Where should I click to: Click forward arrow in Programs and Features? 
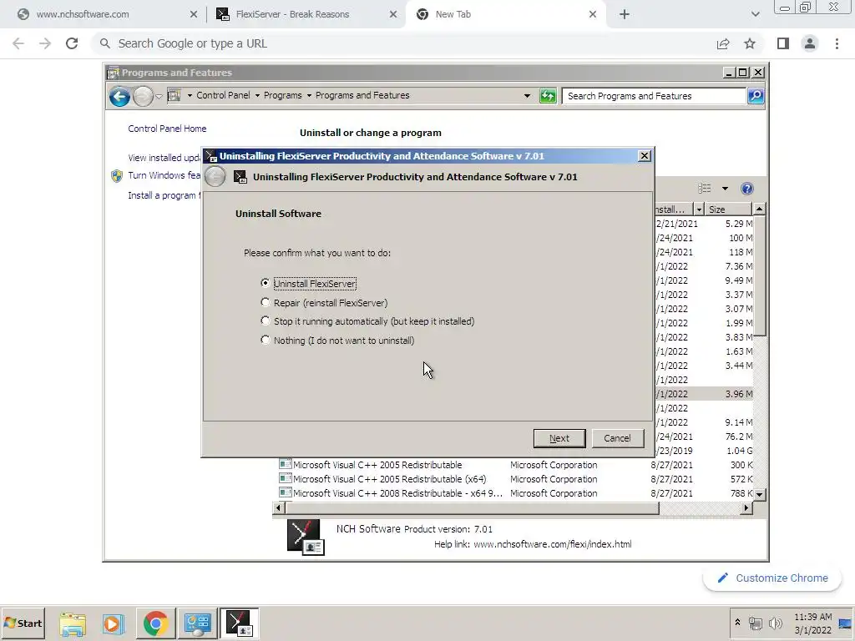point(143,97)
